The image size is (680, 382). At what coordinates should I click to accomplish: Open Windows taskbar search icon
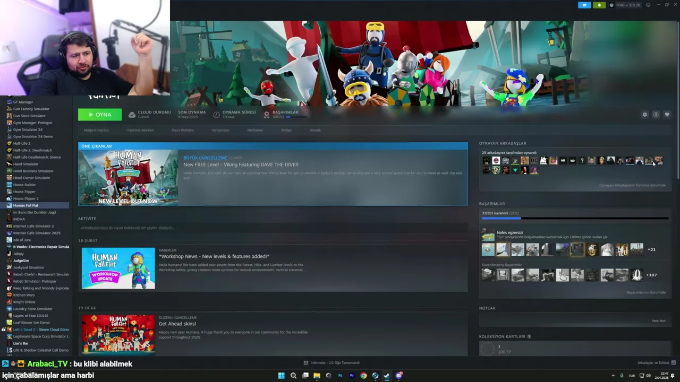click(293, 376)
